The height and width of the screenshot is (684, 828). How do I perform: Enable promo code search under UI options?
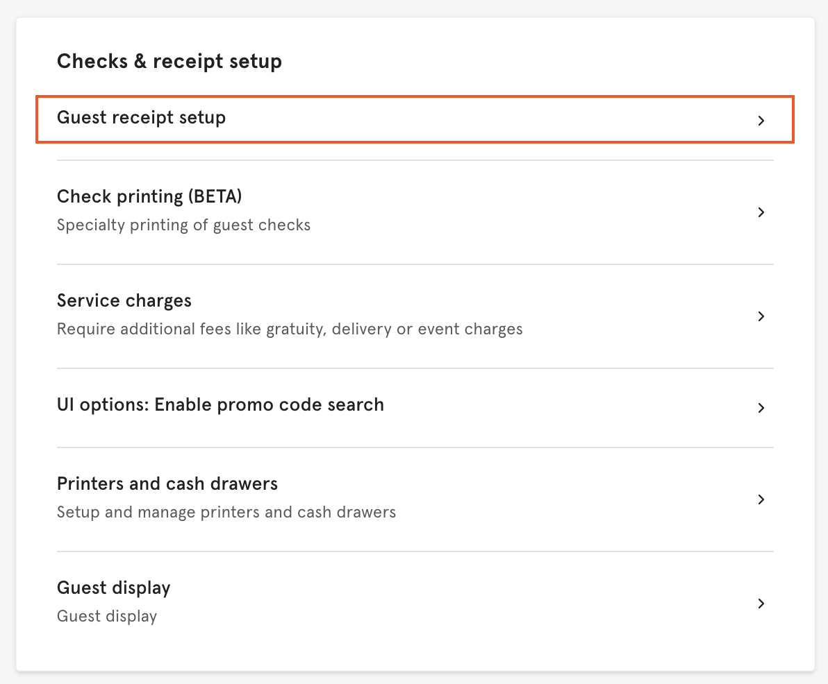pos(220,404)
